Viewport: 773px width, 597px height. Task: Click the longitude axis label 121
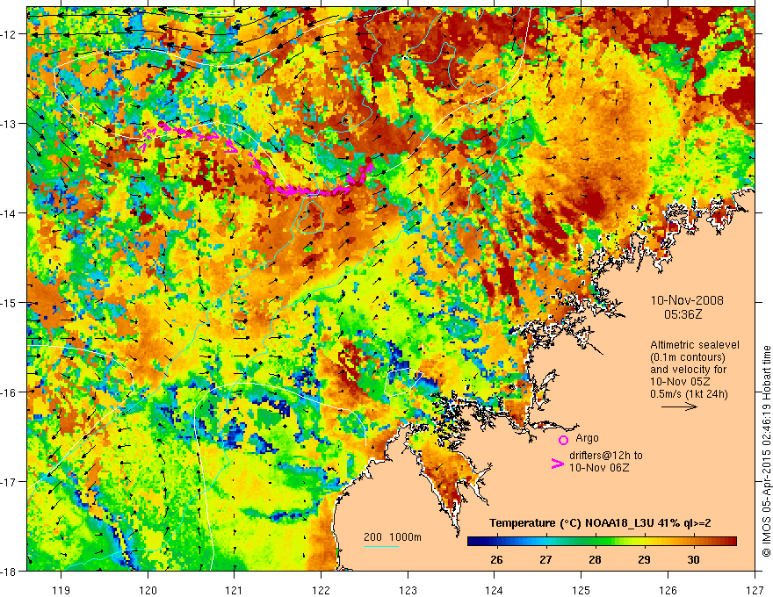(235, 590)
